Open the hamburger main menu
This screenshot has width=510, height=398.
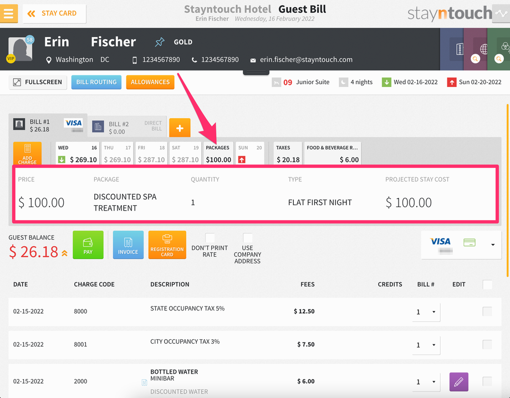point(8,13)
